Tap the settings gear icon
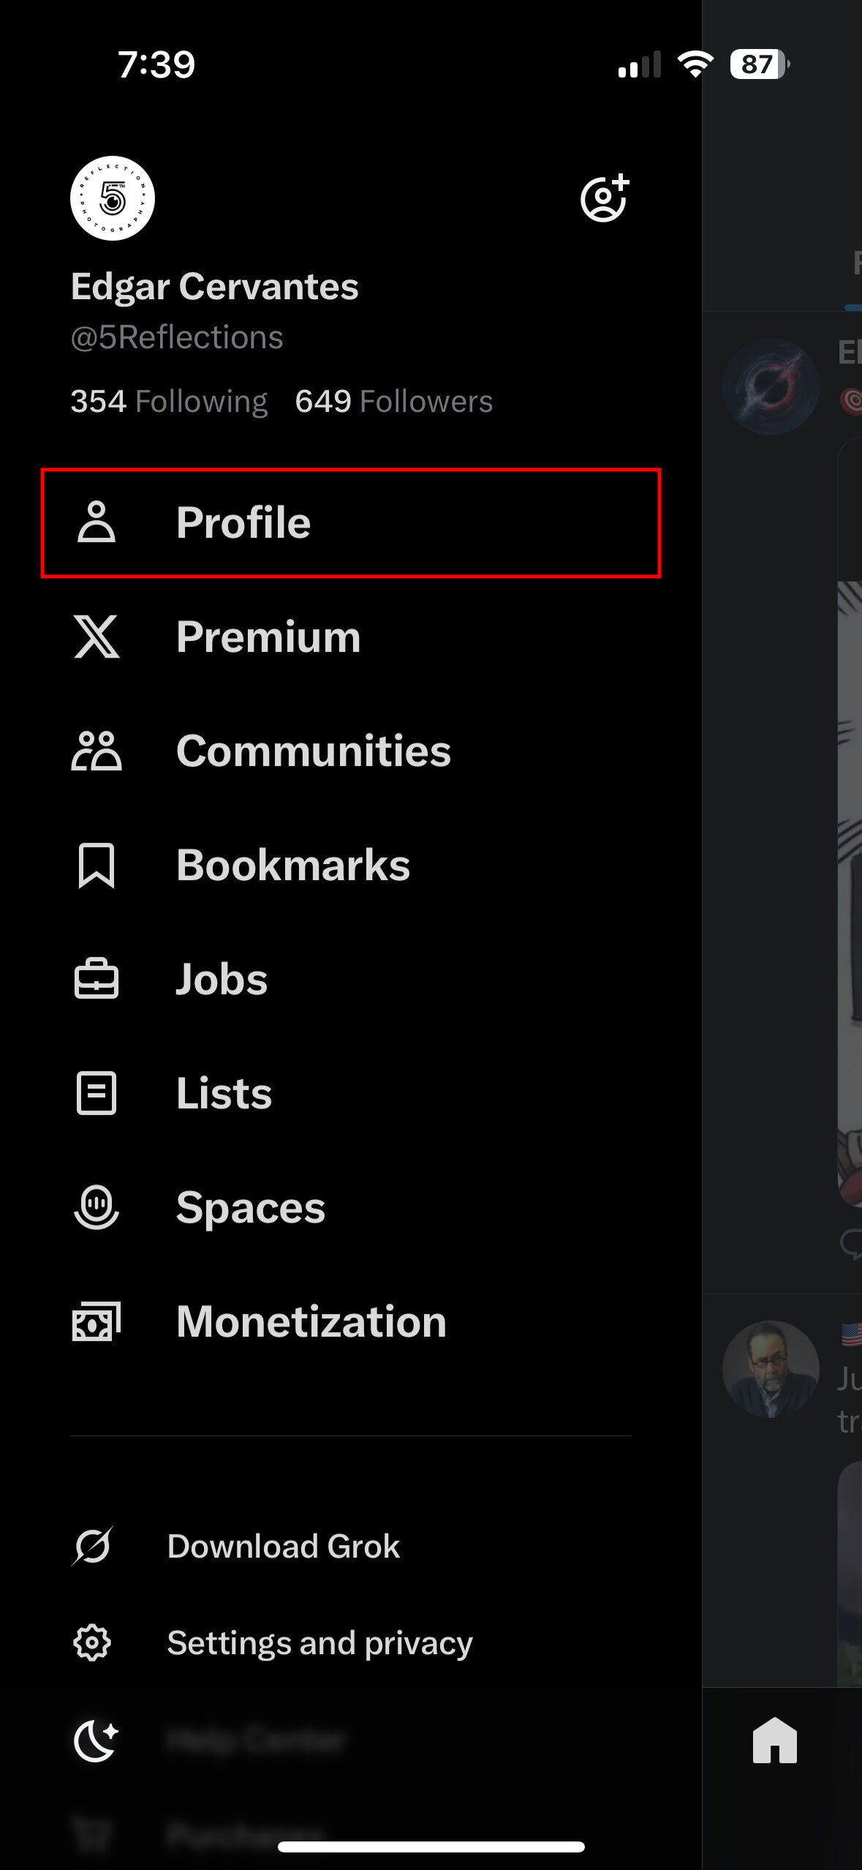 pos(92,1642)
